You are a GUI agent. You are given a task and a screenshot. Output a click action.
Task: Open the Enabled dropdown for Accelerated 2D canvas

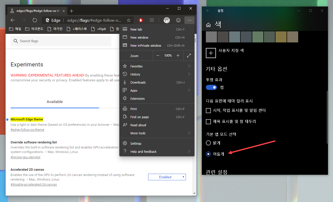[x=167, y=177]
